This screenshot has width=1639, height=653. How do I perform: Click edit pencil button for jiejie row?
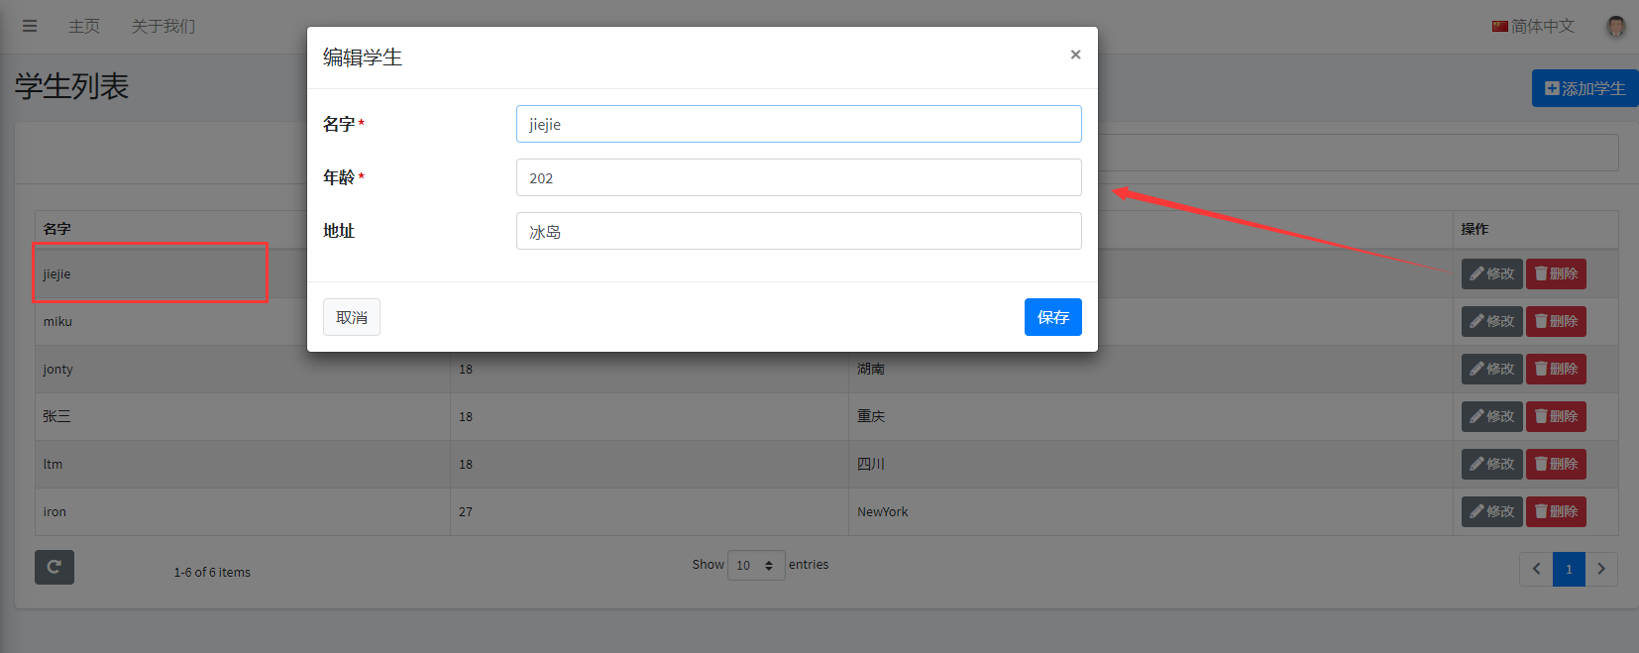coord(1491,273)
